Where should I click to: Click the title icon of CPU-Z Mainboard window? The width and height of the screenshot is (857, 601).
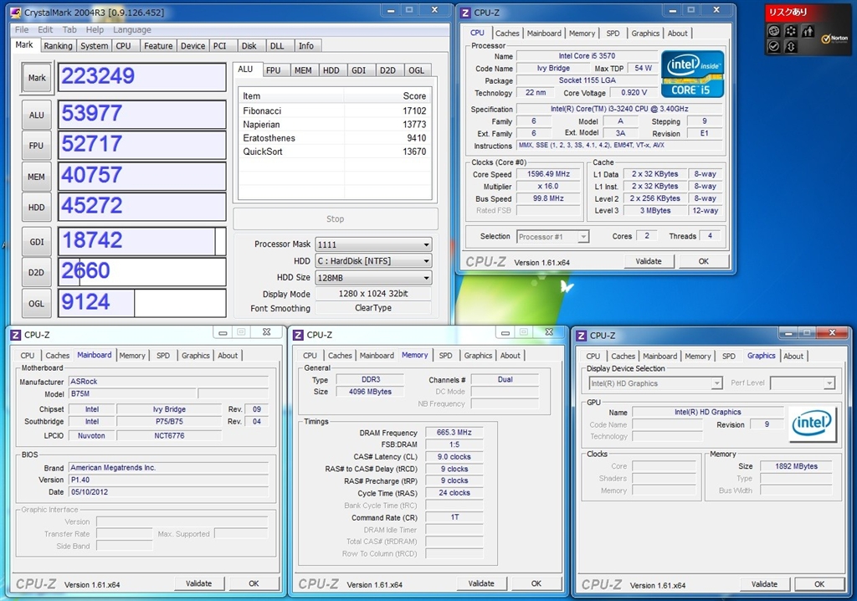[x=16, y=335]
